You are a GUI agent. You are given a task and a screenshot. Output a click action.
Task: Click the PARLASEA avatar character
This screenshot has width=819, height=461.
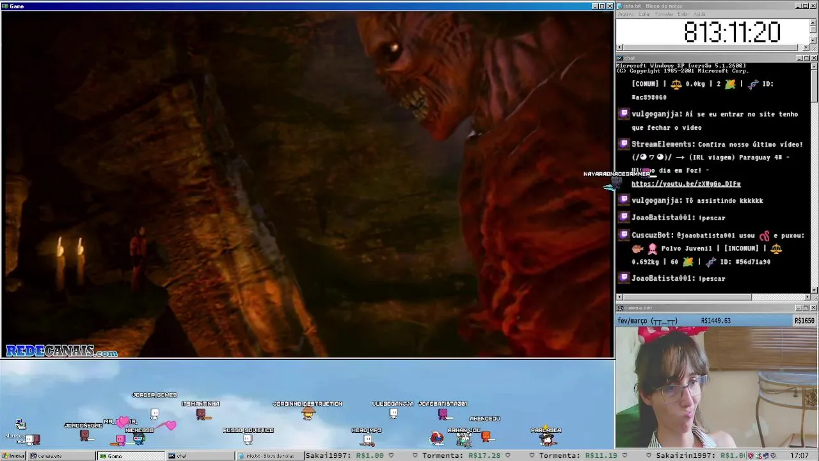coord(547,439)
